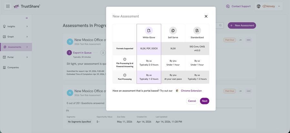Click info icon above Post-Processing label
This screenshot has height=133, width=290.
pos(125,75)
